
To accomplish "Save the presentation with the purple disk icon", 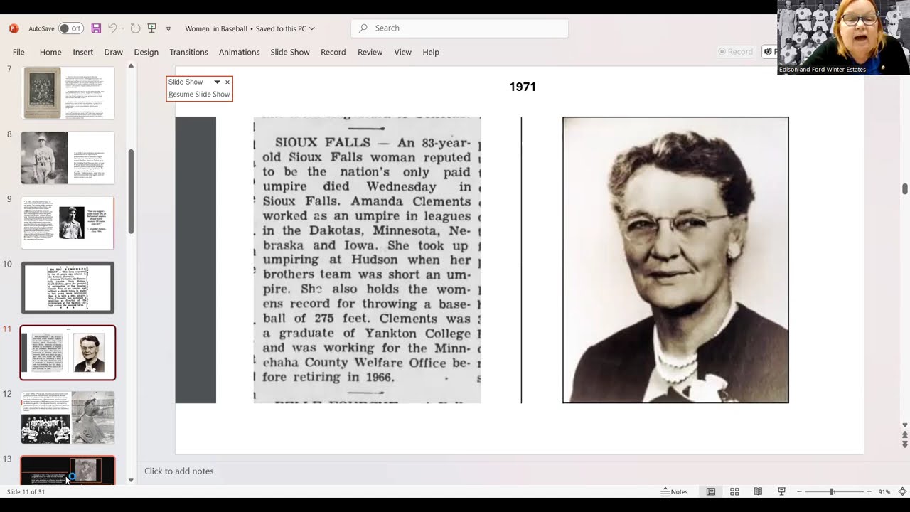I will pos(96,28).
